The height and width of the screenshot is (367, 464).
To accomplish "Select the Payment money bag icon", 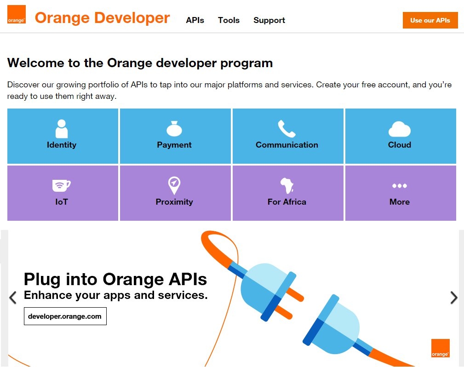I will pos(174,129).
